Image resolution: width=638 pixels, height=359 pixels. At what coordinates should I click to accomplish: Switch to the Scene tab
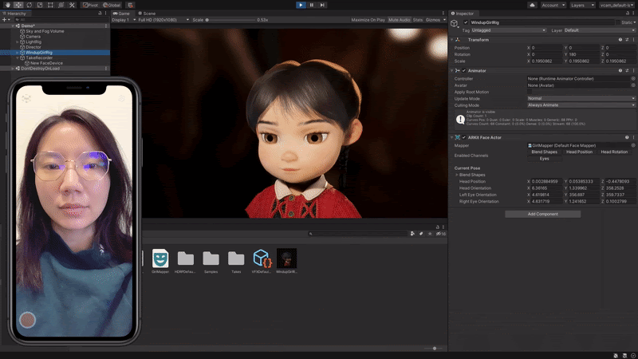tap(147, 14)
